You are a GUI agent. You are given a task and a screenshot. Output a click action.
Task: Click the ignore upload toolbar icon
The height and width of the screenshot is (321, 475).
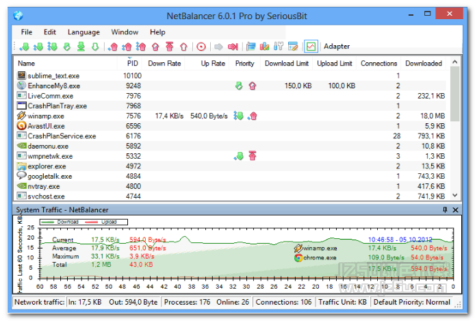(183, 47)
